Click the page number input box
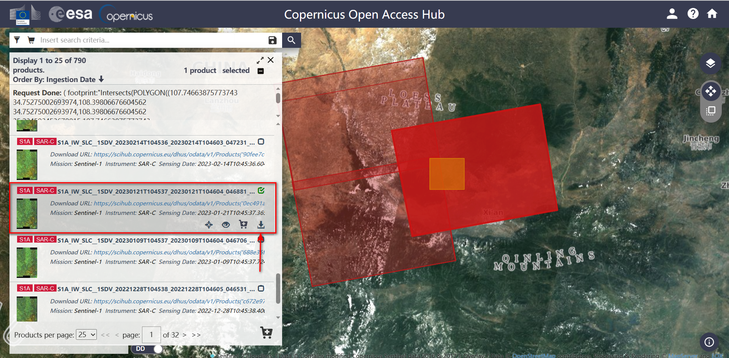This screenshot has width=729, height=358. [151, 334]
